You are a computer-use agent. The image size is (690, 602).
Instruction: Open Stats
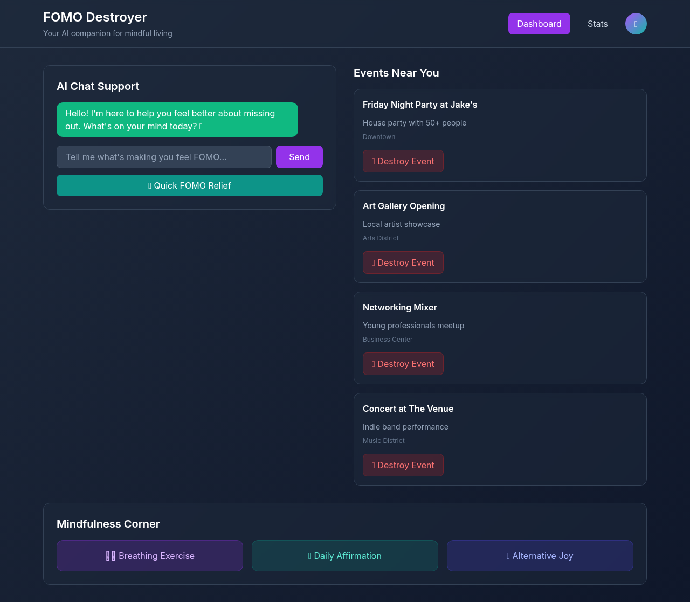click(x=597, y=23)
